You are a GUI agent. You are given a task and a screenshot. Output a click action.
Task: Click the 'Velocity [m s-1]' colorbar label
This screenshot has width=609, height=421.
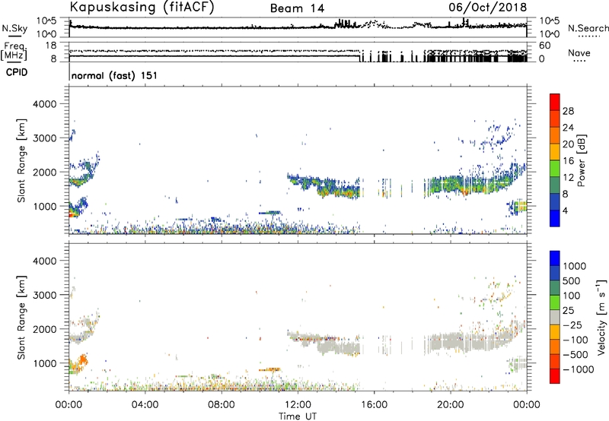click(x=601, y=317)
